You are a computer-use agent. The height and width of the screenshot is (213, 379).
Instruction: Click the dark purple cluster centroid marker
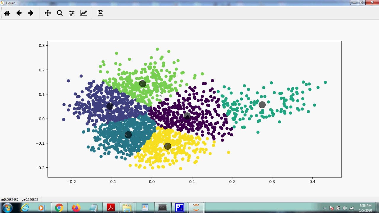187,116
